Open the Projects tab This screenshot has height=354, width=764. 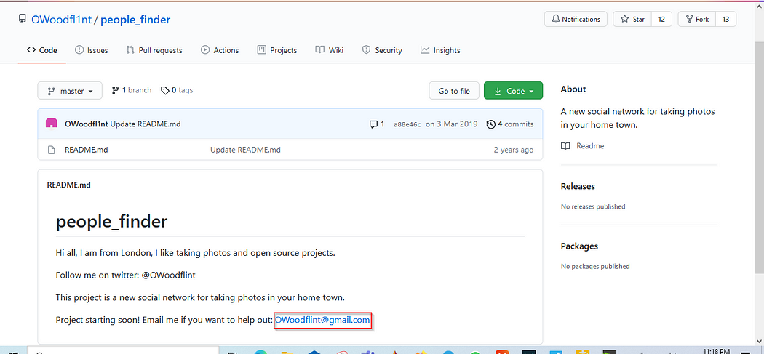277,50
